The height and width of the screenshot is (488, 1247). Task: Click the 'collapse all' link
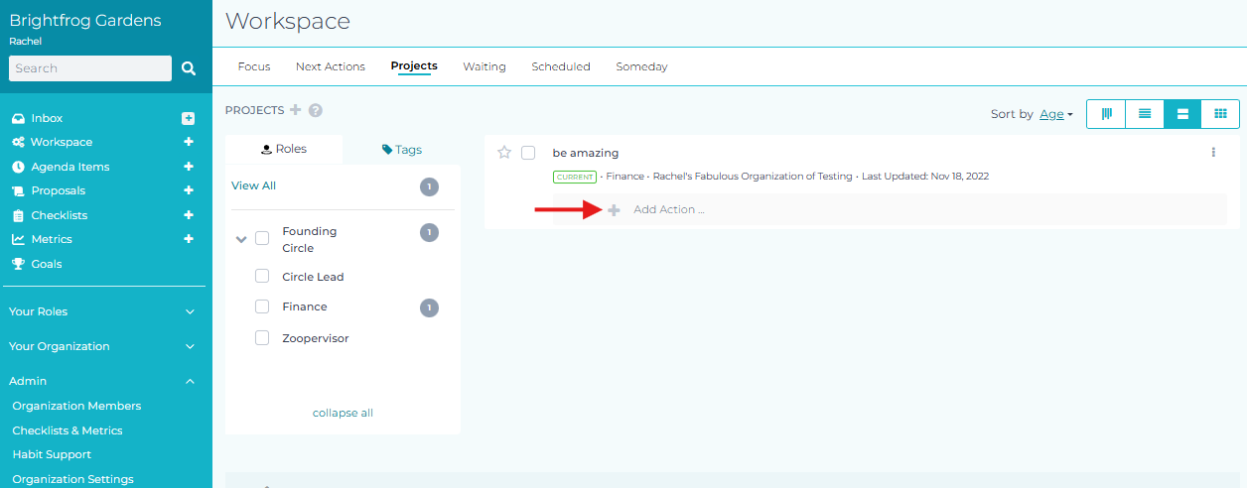click(343, 413)
